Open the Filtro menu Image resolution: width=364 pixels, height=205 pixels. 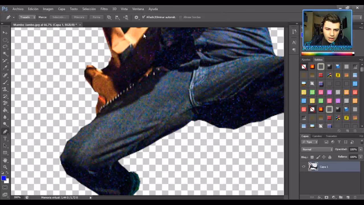point(104,9)
